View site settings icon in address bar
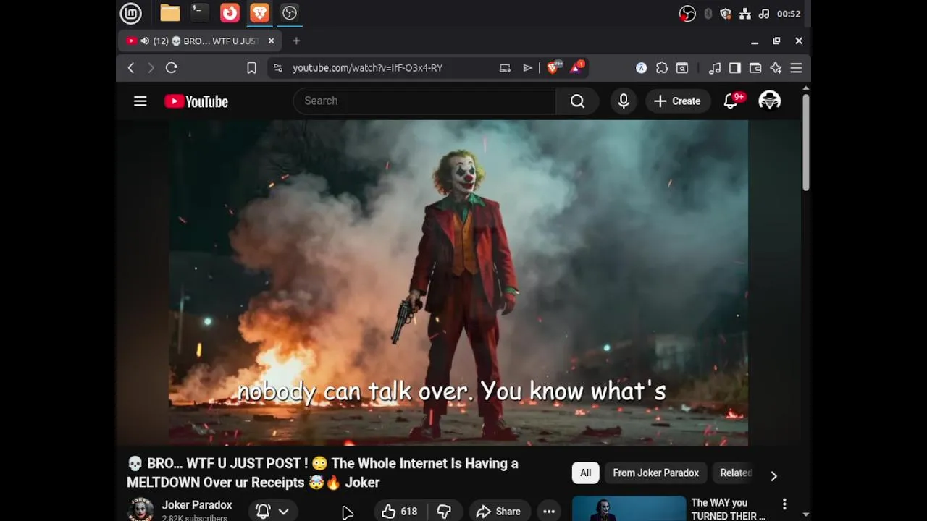 (x=277, y=68)
